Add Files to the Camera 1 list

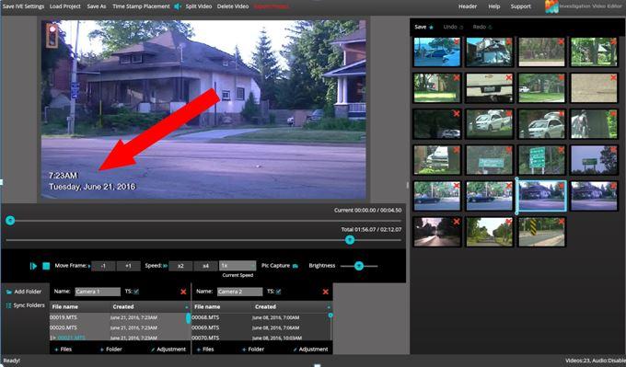point(64,349)
